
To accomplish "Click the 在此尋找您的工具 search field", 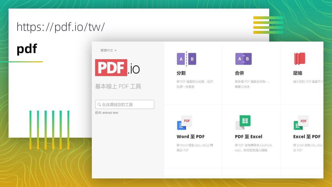I will (125, 104).
